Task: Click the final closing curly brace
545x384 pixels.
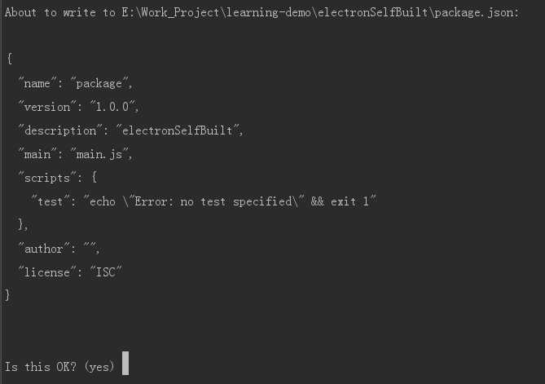Action: [9, 295]
